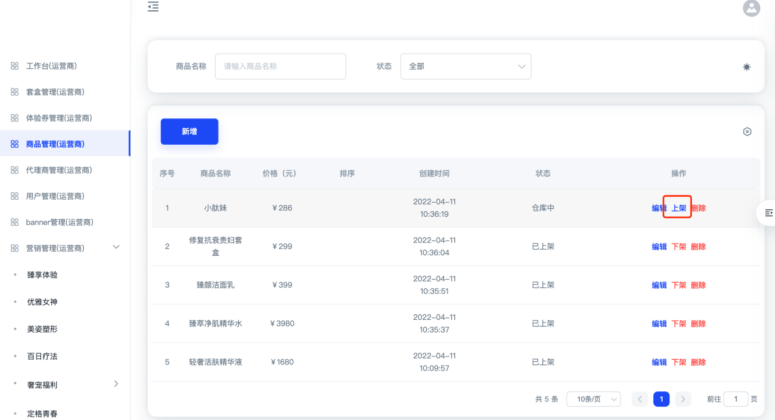Open the user avatar menu
Screen dimensions: 775x420
coord(751,8)
